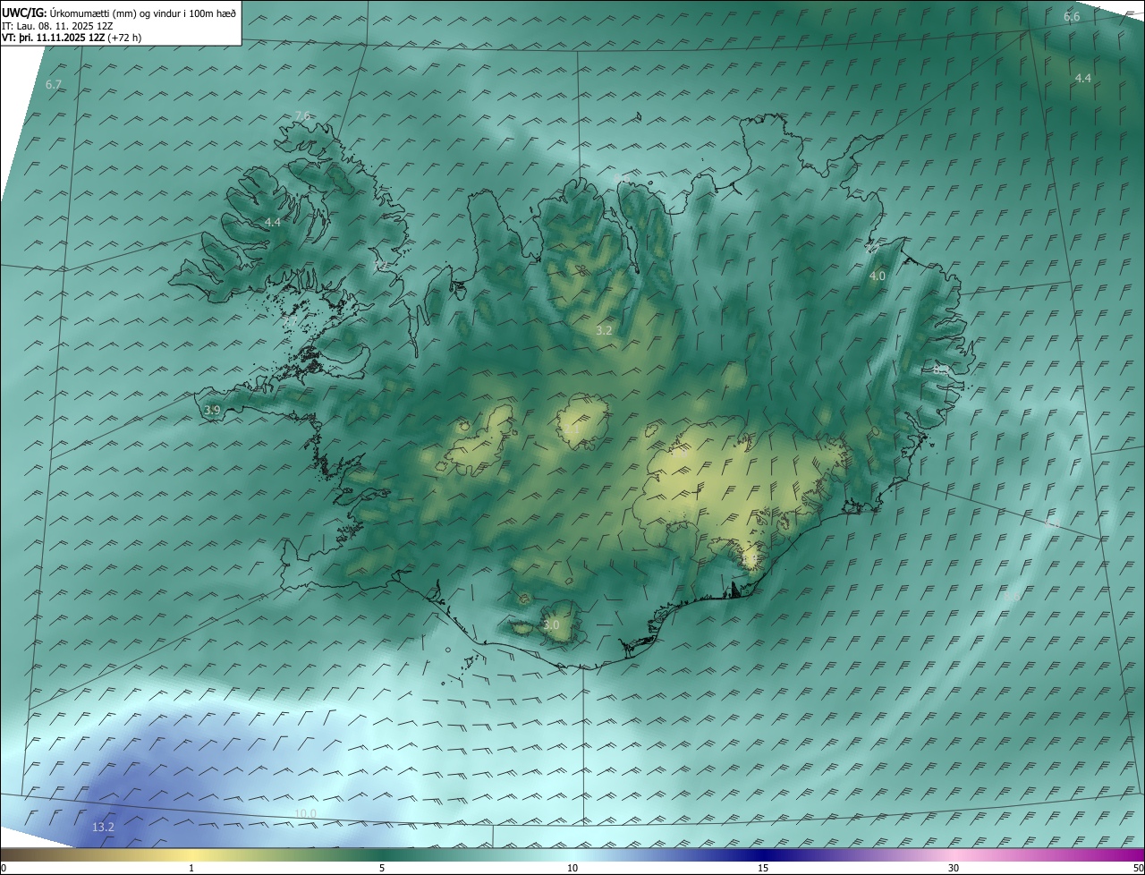The width and height of the screenshot is (1145, 875).
Task: Click the colour scale tick labelled 10
Action: click(572, 868)
